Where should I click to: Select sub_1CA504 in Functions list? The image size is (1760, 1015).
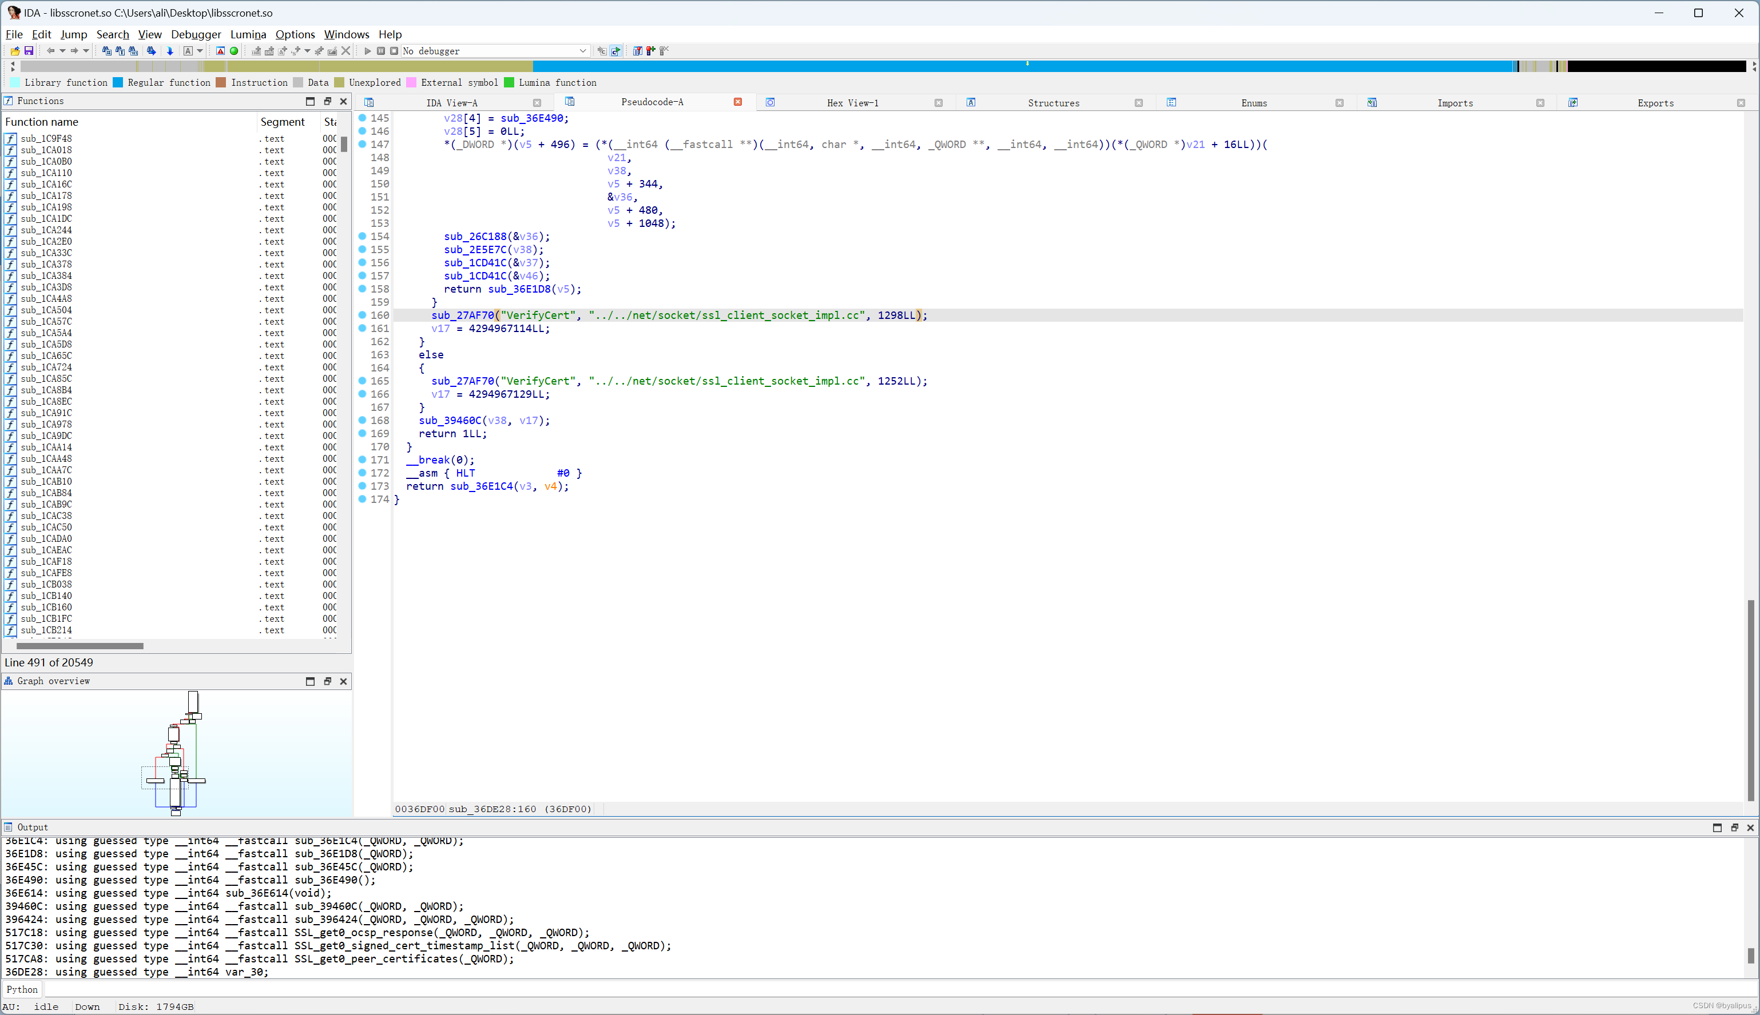pos(46,310)
